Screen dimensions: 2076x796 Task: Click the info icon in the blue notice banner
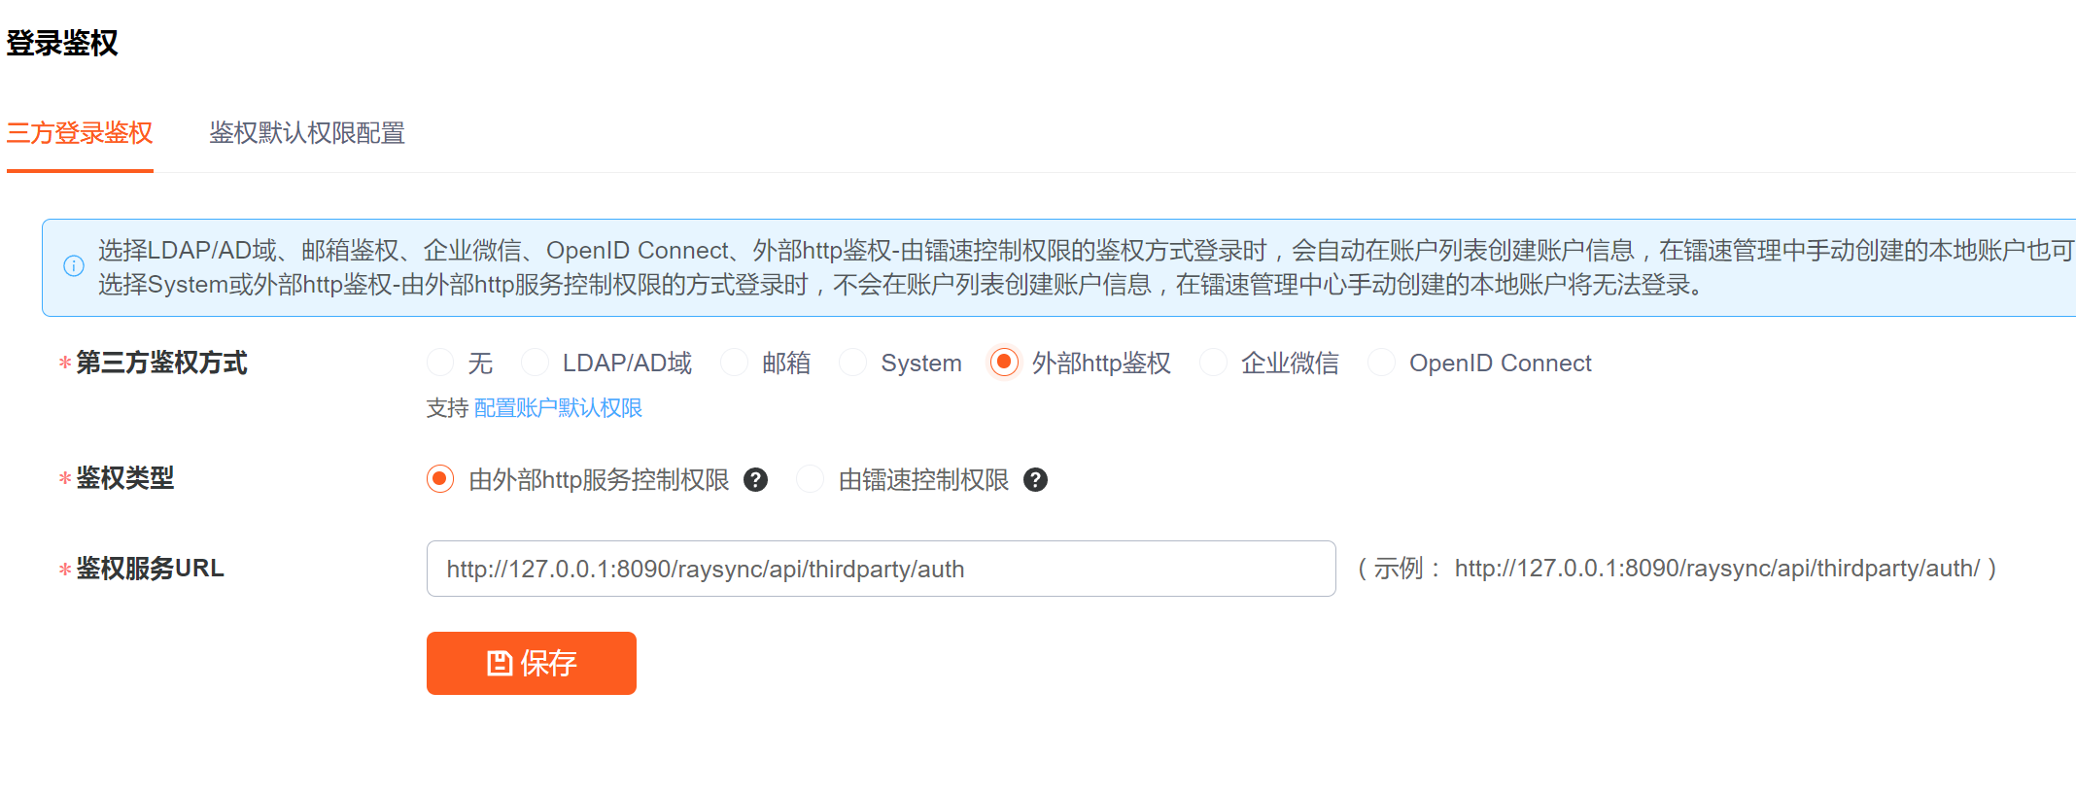[74, 266]
